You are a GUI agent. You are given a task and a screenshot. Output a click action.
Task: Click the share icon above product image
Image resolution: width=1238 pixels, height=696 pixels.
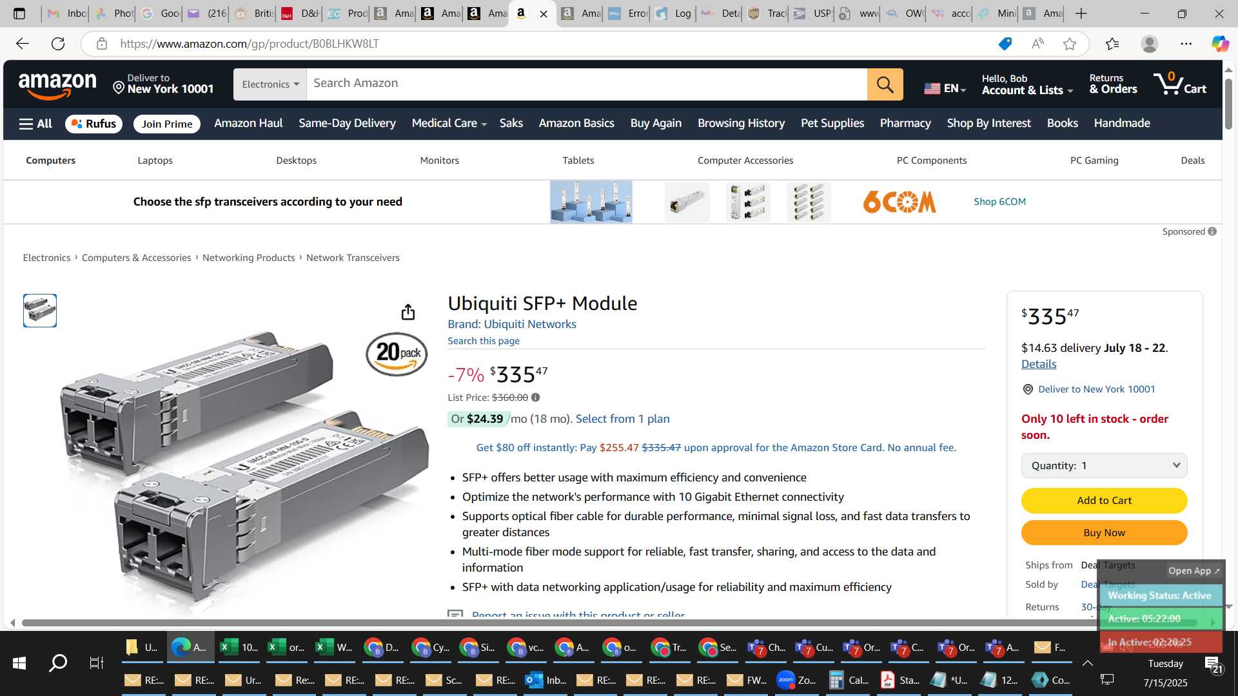(x=408, y=313)
